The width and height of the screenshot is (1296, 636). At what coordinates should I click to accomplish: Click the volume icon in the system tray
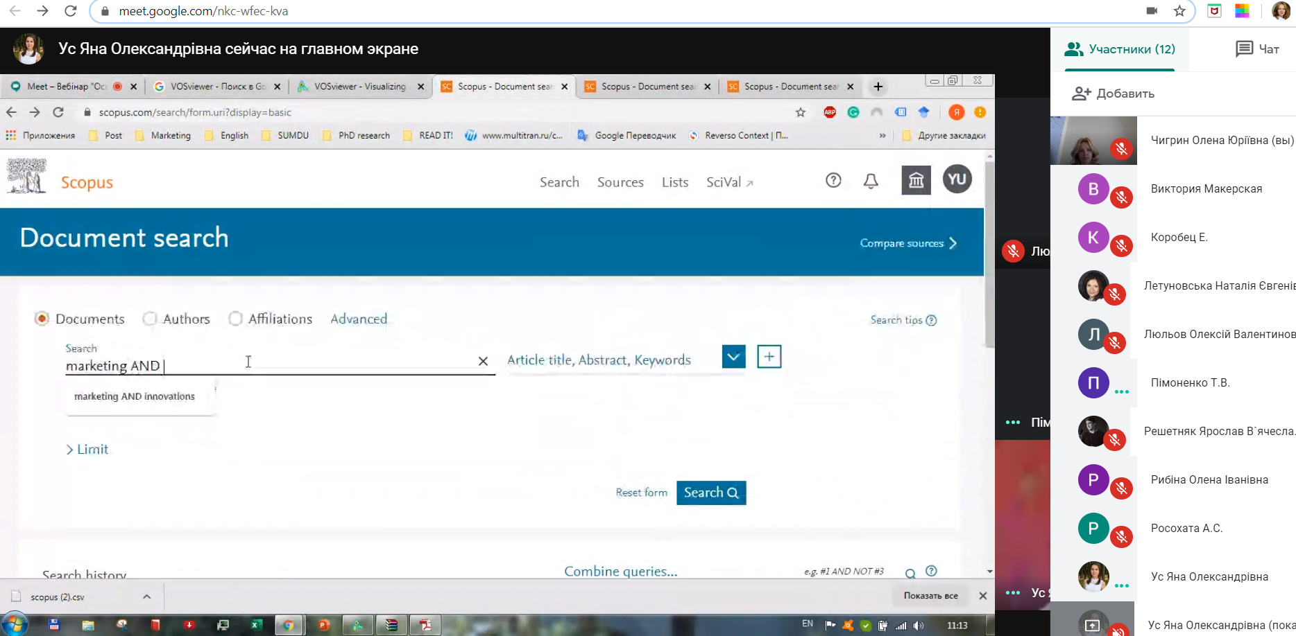click(919, 626)
